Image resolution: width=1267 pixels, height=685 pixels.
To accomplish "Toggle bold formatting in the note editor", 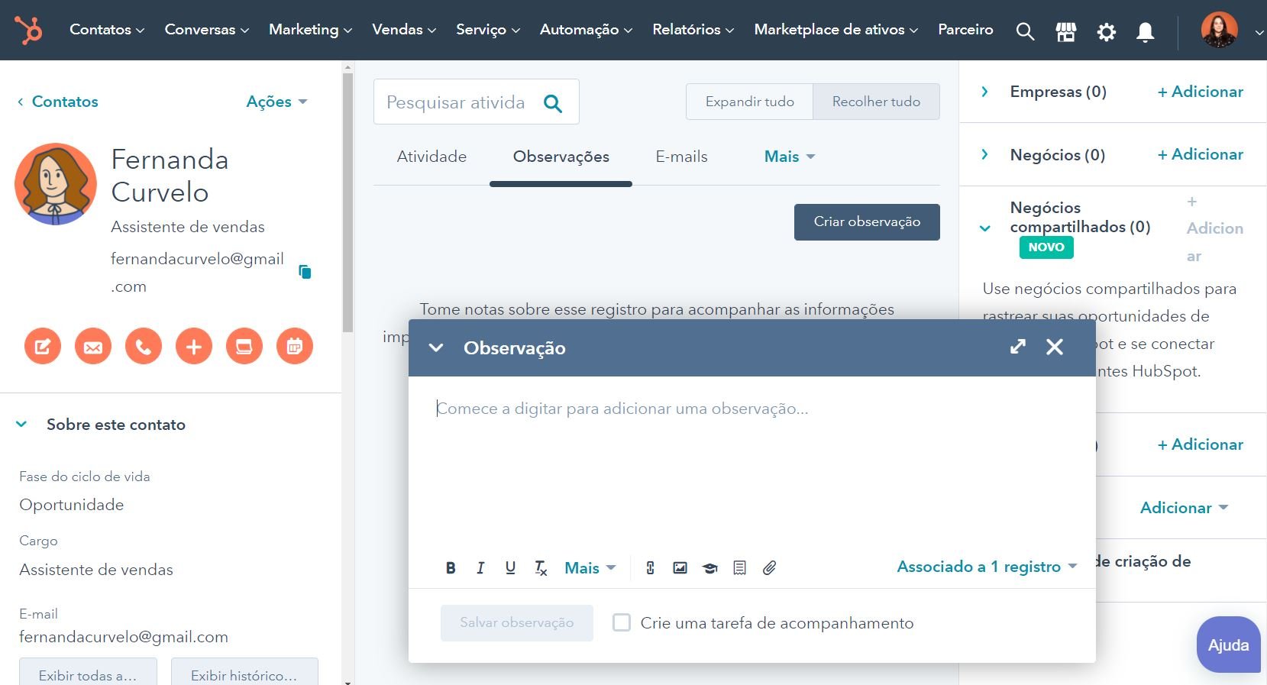I will pos(451,567).
